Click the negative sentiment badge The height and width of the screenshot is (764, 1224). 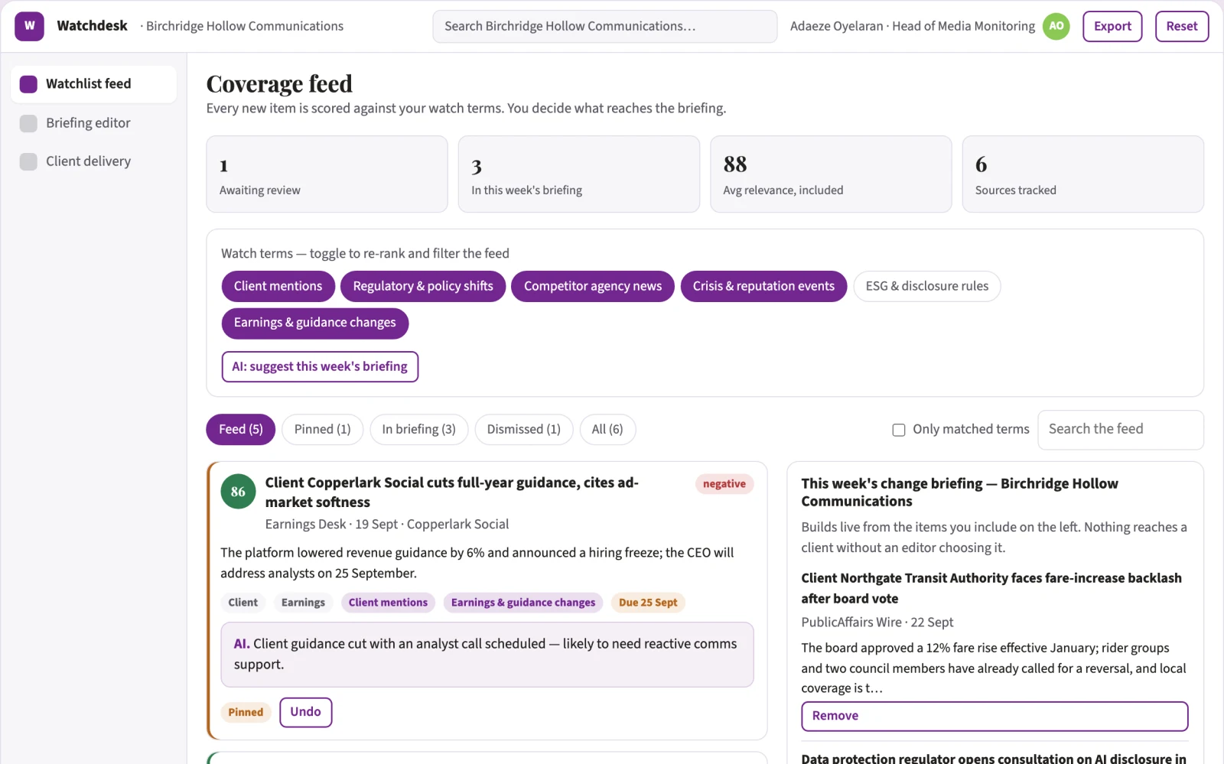(x=724, y=484)
